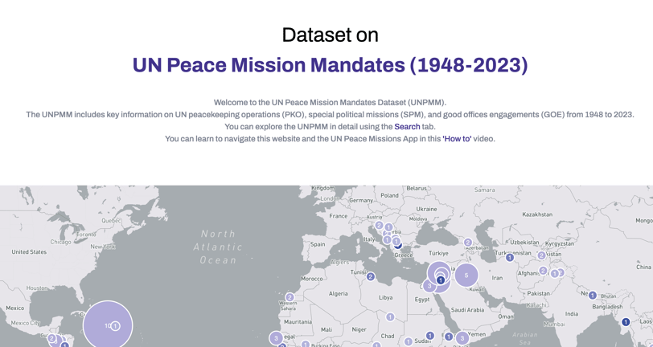This screenshot has height=347, width=653.
Task: Select the dark marker east of Bangladesh
Action: (x=626, y=321)
